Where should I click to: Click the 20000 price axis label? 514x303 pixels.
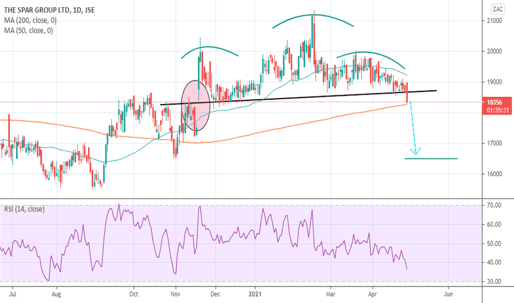click(x=494, y=51)
